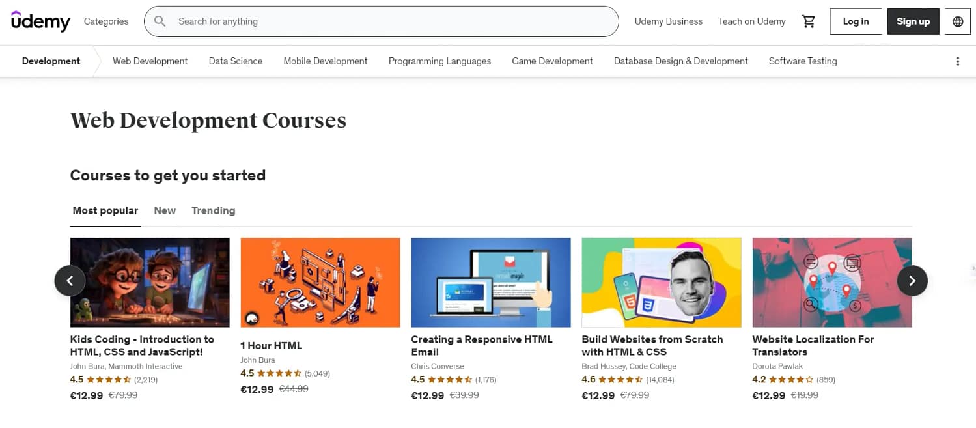Open the Game Development category

tap(551, 61)
